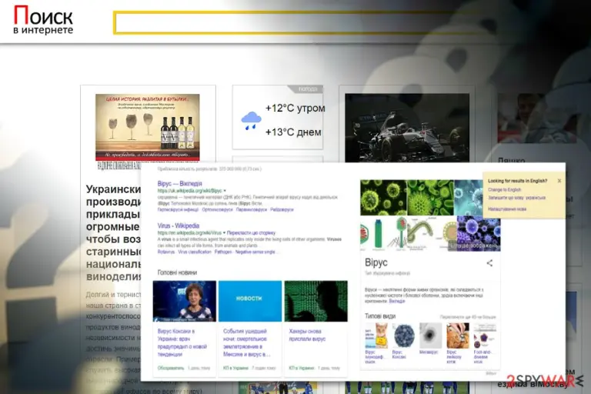Open the Поиск в интернете logo
The image size is (591, 394).
[43, 20]
